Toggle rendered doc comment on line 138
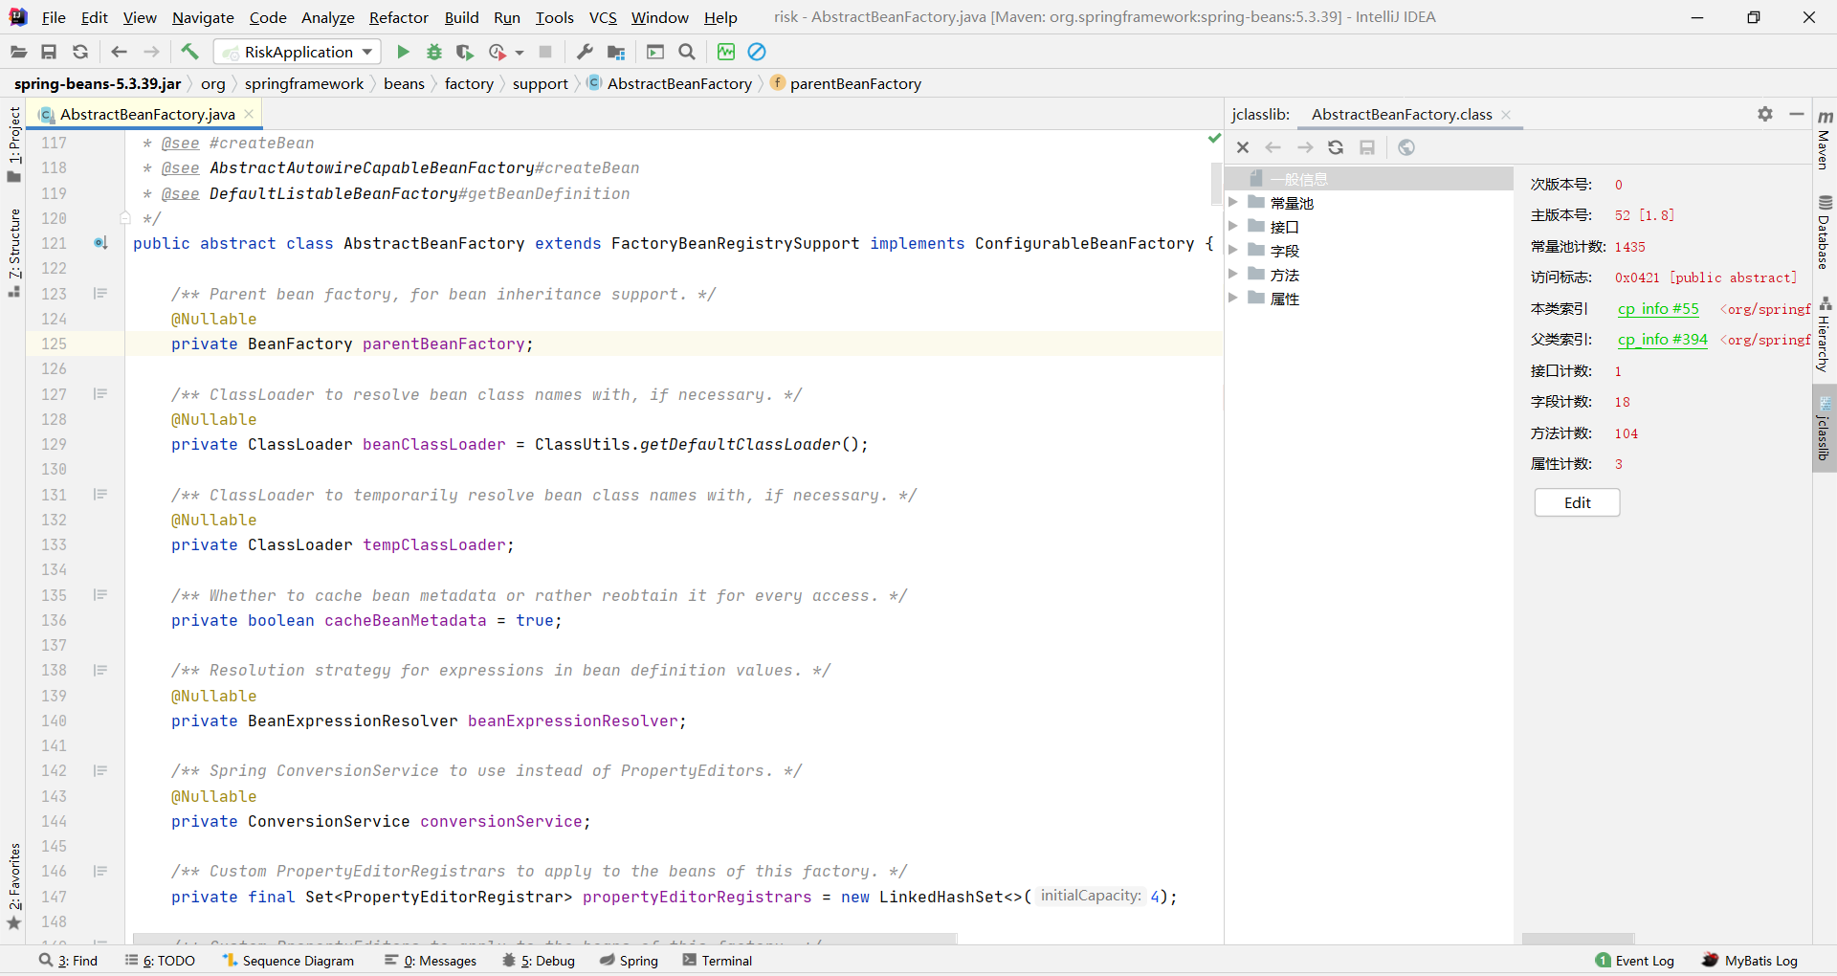 click(100, 671)
